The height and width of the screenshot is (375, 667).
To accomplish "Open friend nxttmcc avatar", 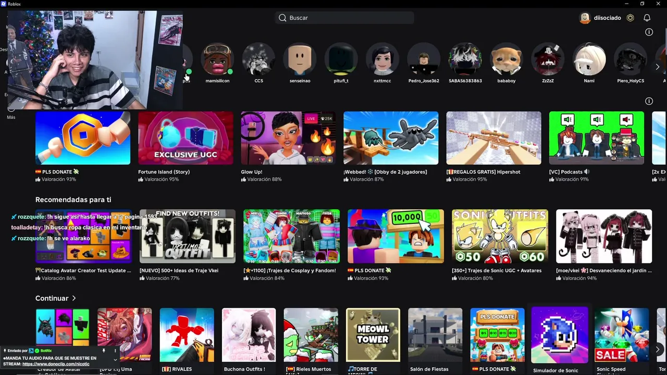I will click(382, 59).
